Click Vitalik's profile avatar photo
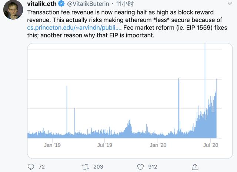This screenshot has width=237, height=172. [13, 10]
